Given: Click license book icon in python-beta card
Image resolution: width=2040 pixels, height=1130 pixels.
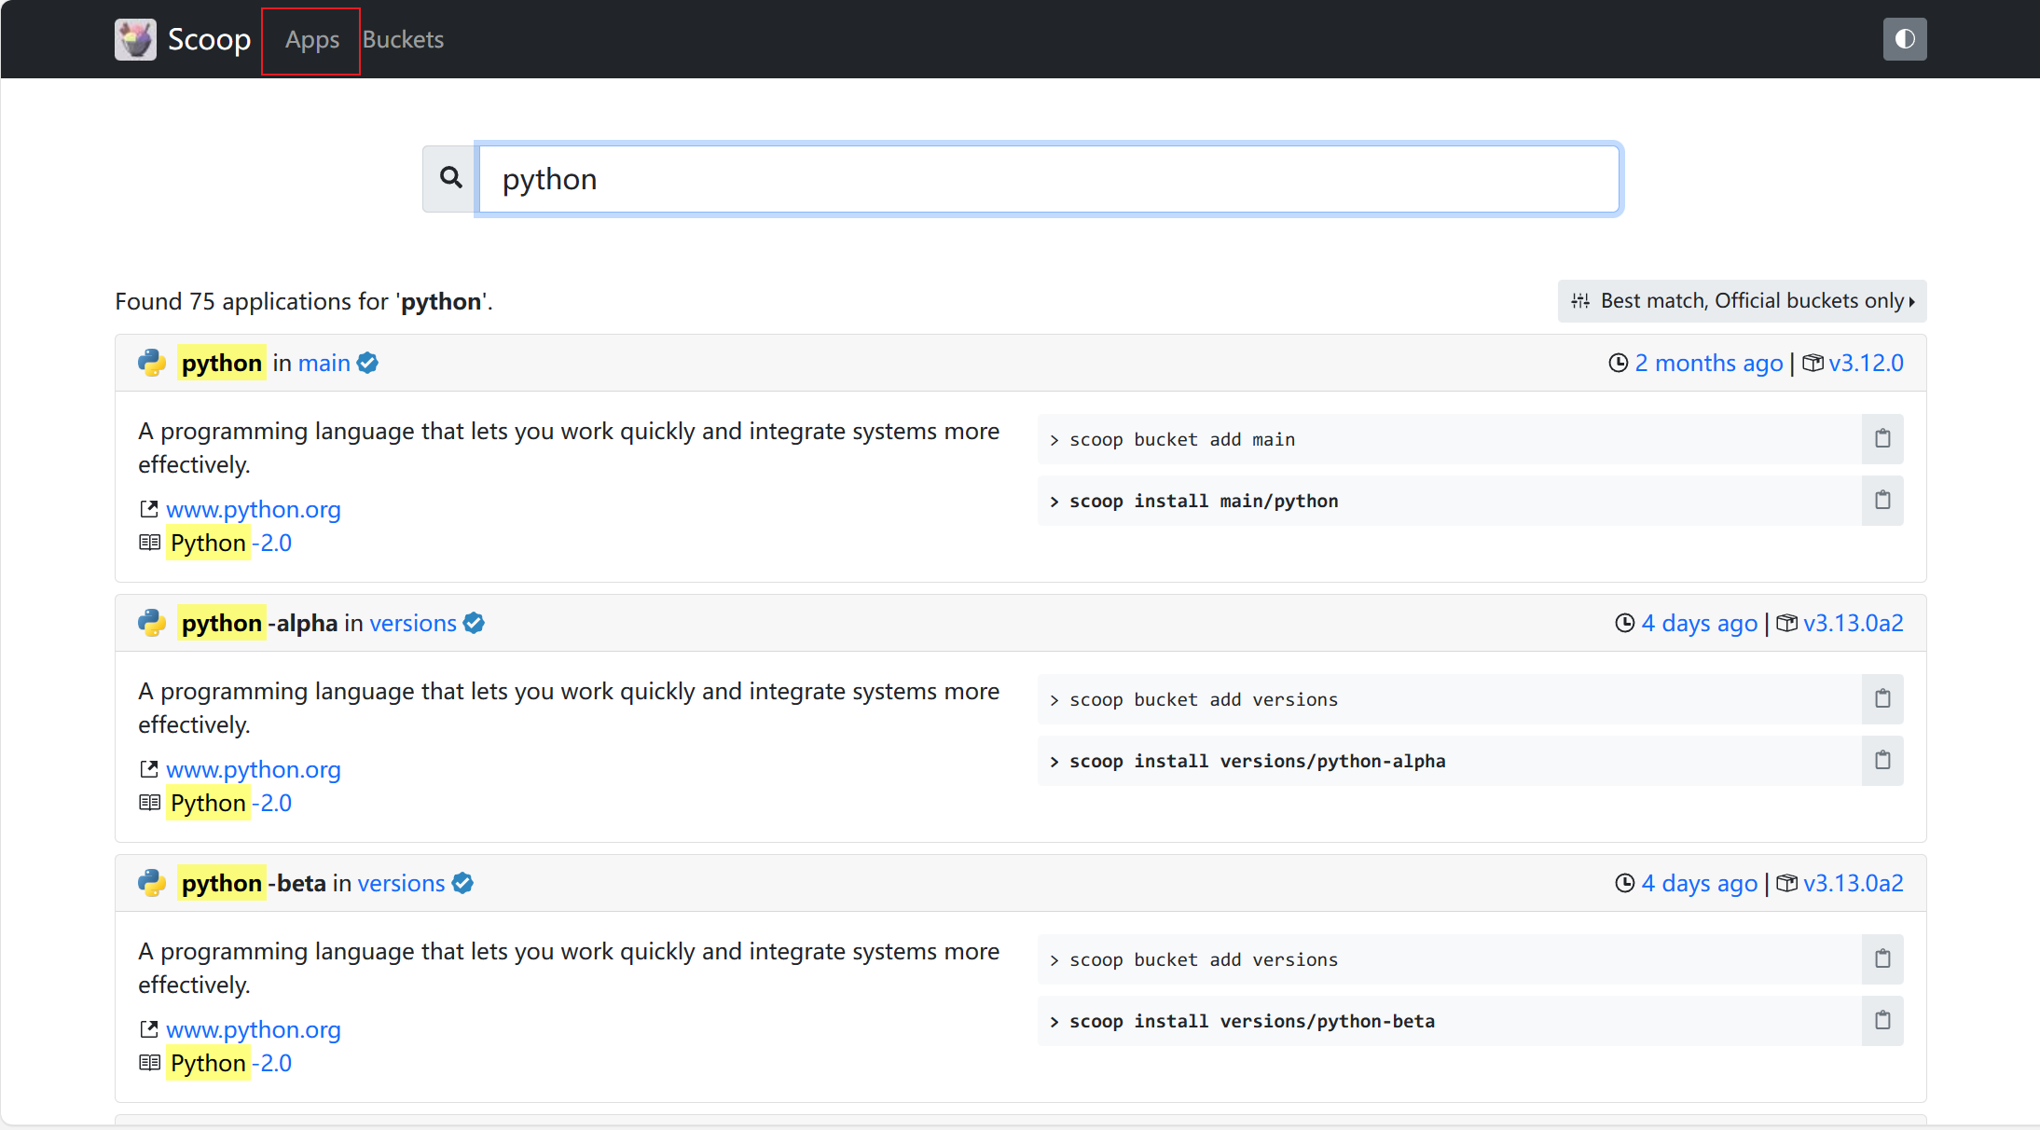Looking at the screenshot, I should (x=149, y=1063).
